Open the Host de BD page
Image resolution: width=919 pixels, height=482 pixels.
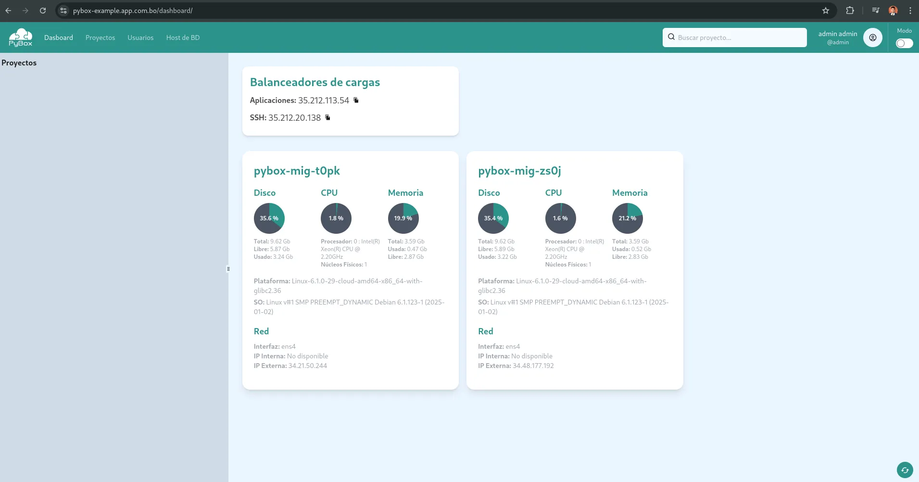tap(183, 38)
